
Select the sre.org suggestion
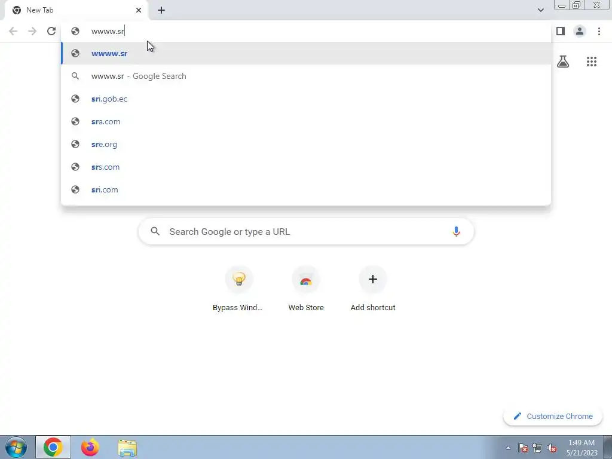pyautogui.click(x=306, y=144)
